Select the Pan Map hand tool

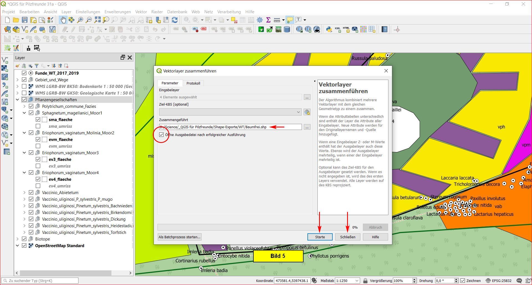pyautogui.click(x=63, y=20)
